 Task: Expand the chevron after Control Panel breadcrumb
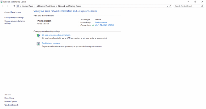35,6
